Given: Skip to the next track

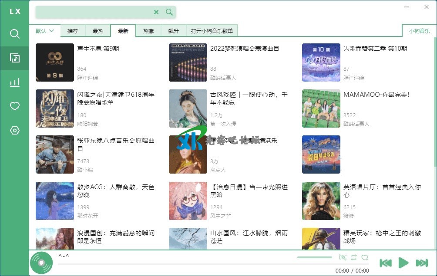Looking at the screenshot, I should tap(422, 263).
